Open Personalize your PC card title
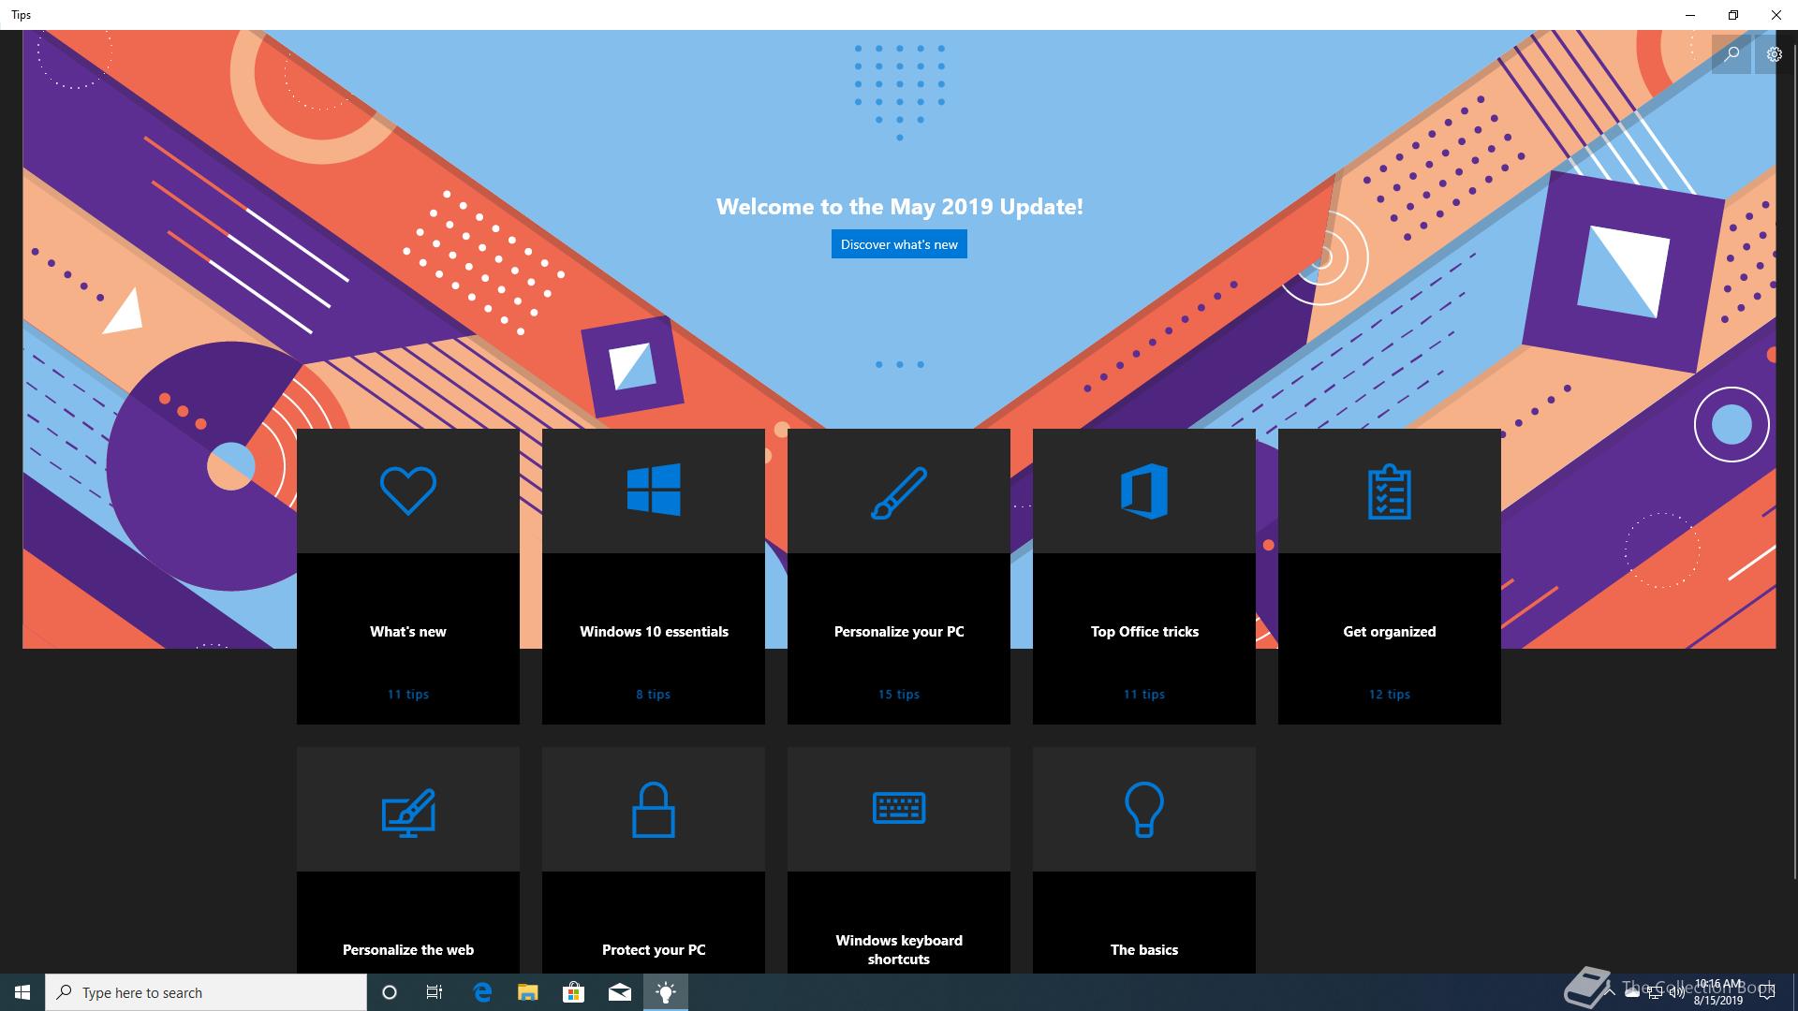The image size is (1798, 1011). (899, 632)
